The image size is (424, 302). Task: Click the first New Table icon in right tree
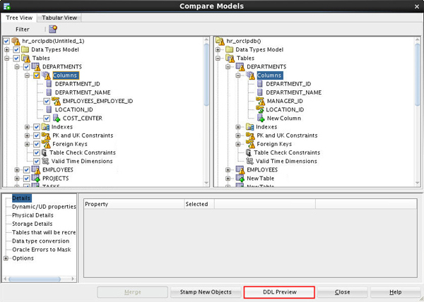240,179
